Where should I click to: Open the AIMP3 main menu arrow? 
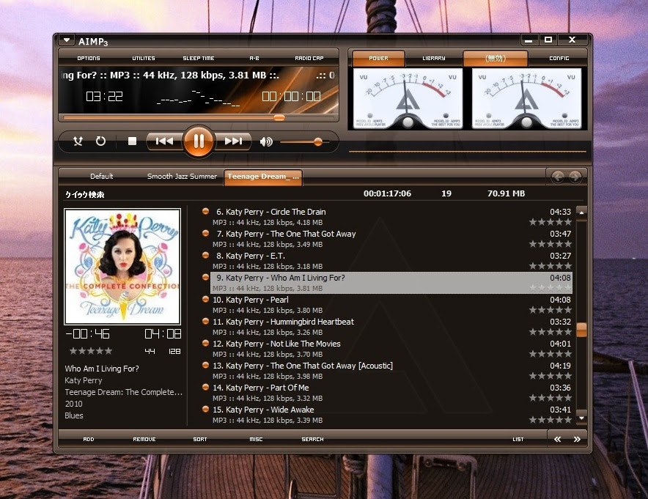pos(67,40)
